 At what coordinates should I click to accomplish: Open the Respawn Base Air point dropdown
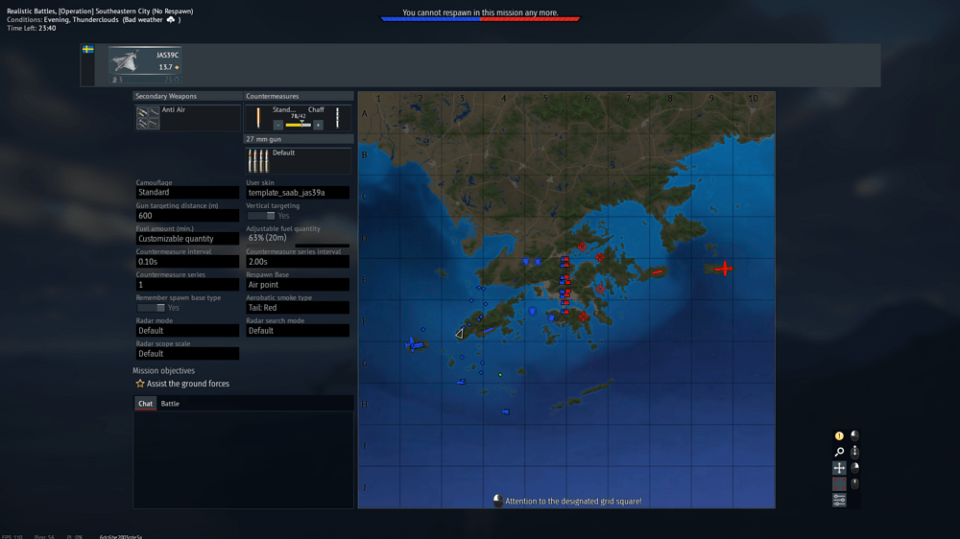tap(298, 285)
